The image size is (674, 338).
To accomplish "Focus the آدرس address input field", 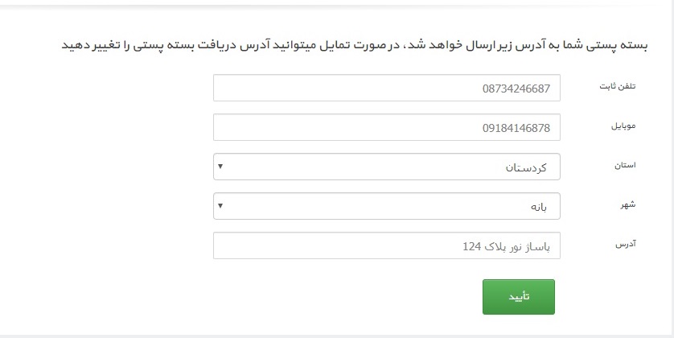I will tap(386, 245).
